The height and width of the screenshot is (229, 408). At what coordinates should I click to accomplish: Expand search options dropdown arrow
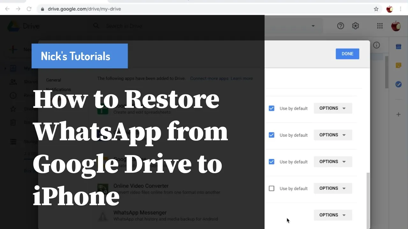pos(313,26)
